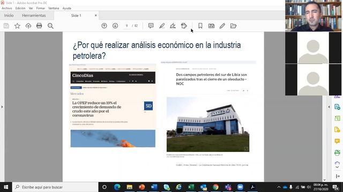The image size is (343, 192).
Task: Open Internet Explorer from taskbar
Action: [x=178, y=187]
